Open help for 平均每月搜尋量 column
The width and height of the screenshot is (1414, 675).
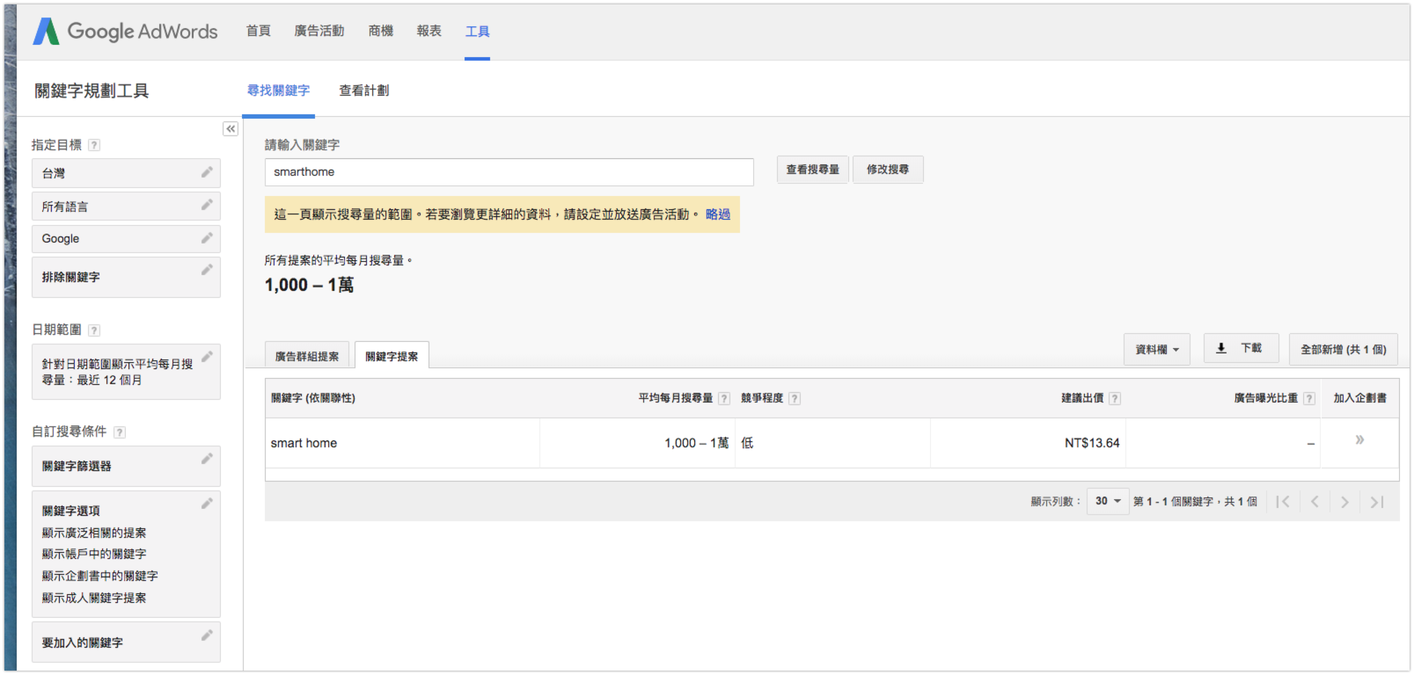pos(724,399)
